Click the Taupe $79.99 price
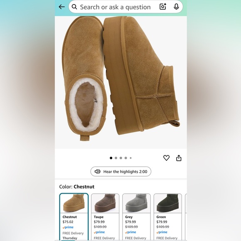 tap(99, 222)
